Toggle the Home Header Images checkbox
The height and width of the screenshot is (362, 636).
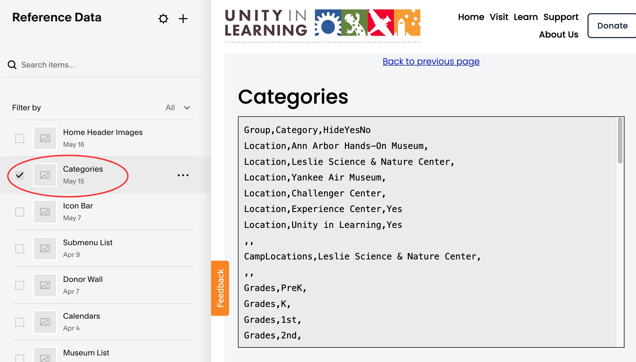pos(20,137)
